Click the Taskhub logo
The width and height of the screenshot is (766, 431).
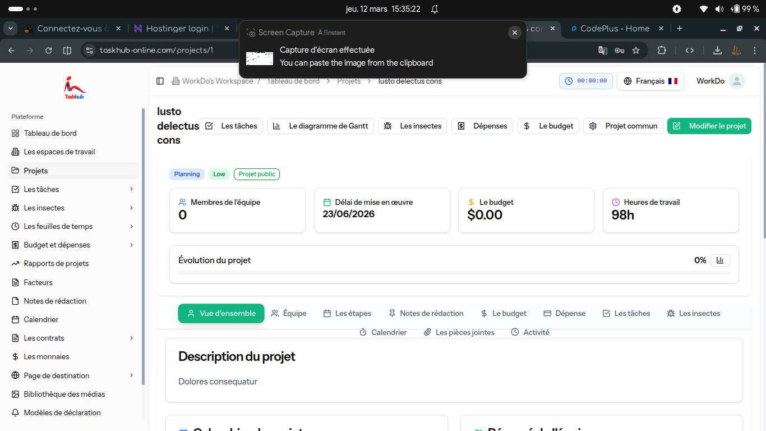[75, 87]
